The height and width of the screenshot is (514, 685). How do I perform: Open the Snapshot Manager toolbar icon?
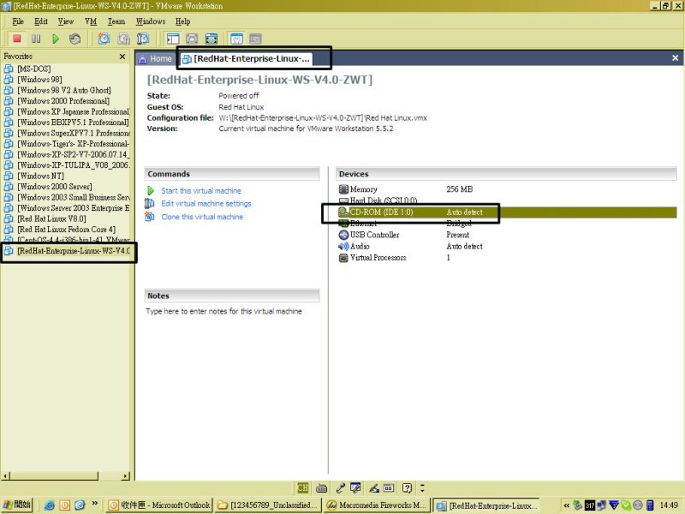coord(143,39)
